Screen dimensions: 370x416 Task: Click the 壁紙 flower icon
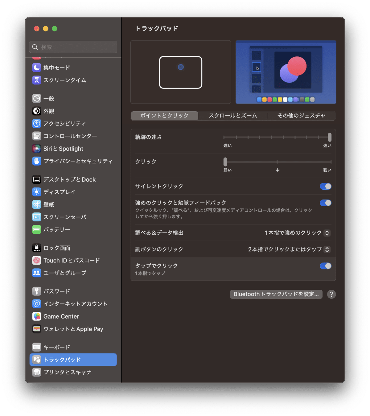point(37,204)
